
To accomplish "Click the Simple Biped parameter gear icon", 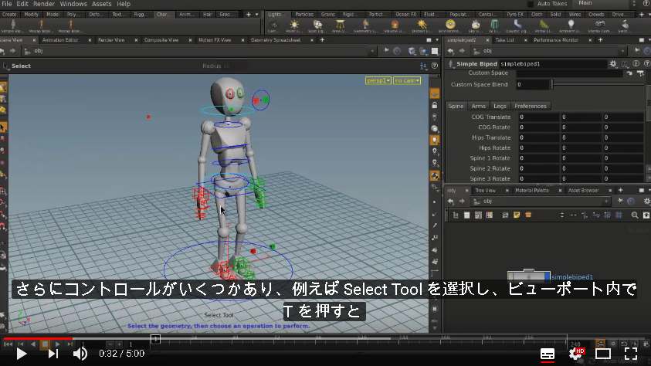I will 613,64.
